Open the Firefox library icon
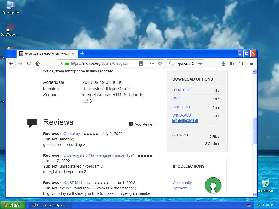279x209 pixels. [232, 63]
